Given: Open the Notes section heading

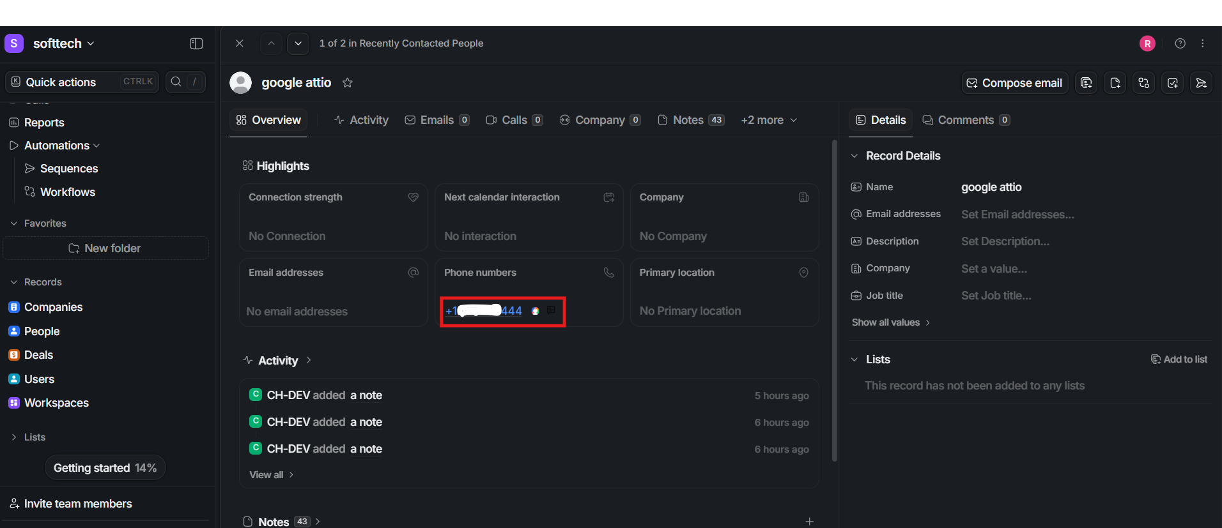Looking at the screenshot, I should 282,522.
